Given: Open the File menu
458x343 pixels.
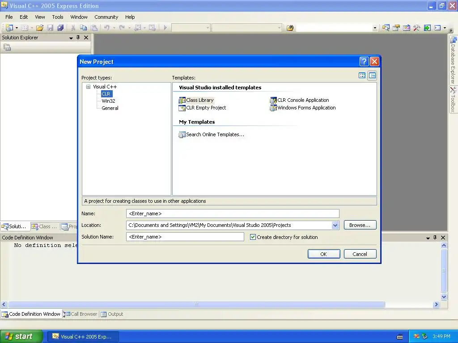Looking at the screenshot, I should tap(9, 17).
